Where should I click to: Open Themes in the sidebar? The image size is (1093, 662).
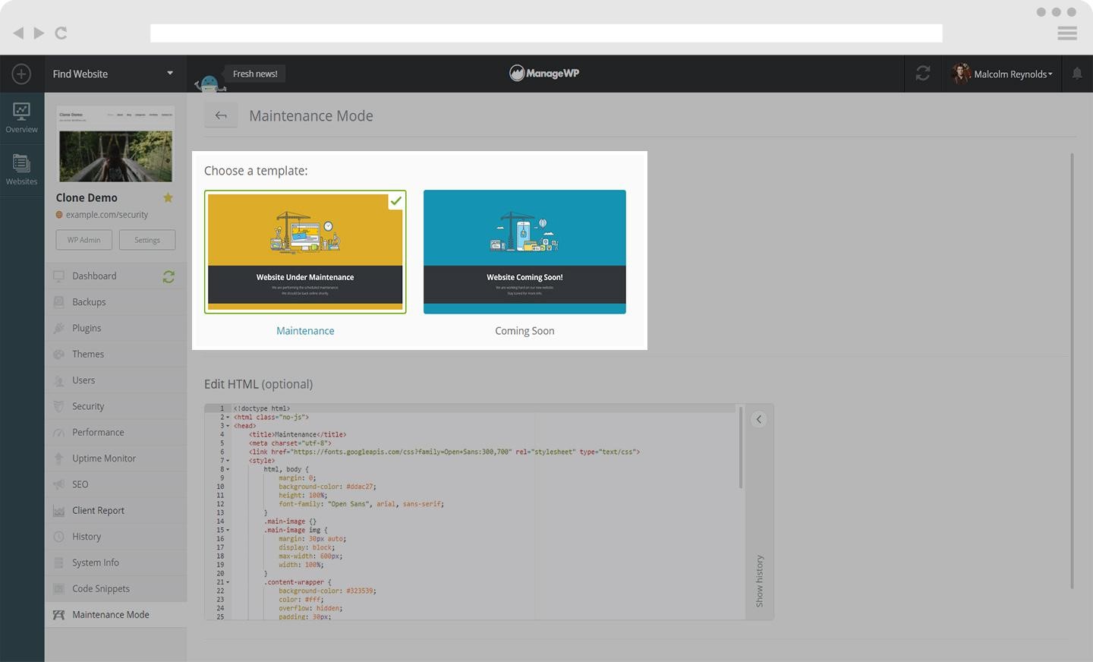115,355
